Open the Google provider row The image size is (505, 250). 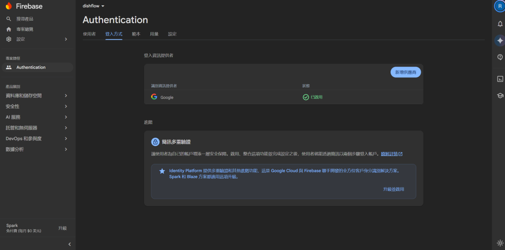click(x=284, y=97)
